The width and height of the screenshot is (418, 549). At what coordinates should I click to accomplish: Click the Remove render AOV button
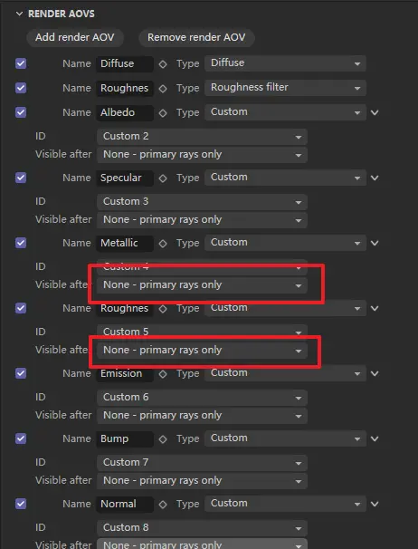(x=196, y=37)
